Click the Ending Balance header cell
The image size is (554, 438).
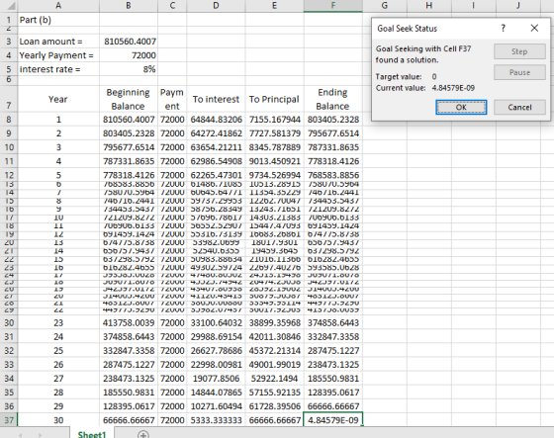click(332, 99)
